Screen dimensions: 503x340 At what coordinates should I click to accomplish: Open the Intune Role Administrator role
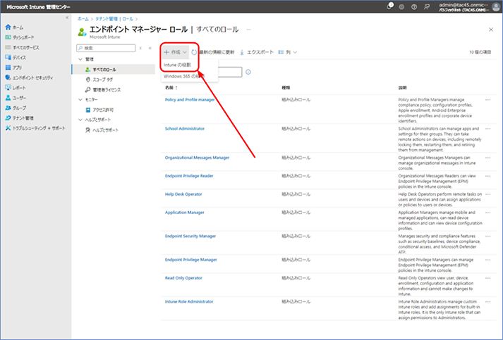tap(189, 301)
